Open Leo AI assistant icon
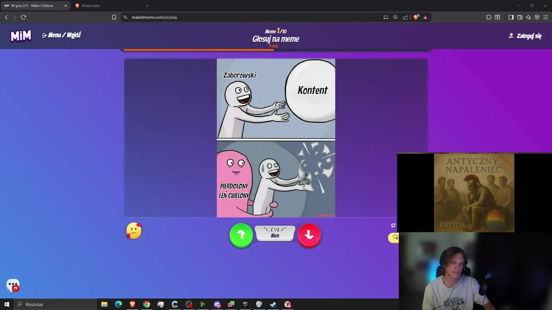552x310 pixels. point(528,17)
